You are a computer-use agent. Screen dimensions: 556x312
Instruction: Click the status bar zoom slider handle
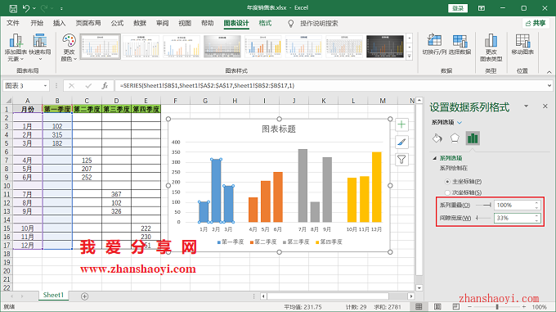[497, 306]
